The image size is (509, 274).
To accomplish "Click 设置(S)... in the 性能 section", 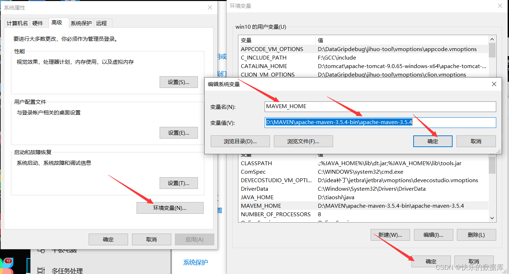I will coord(178,82).
